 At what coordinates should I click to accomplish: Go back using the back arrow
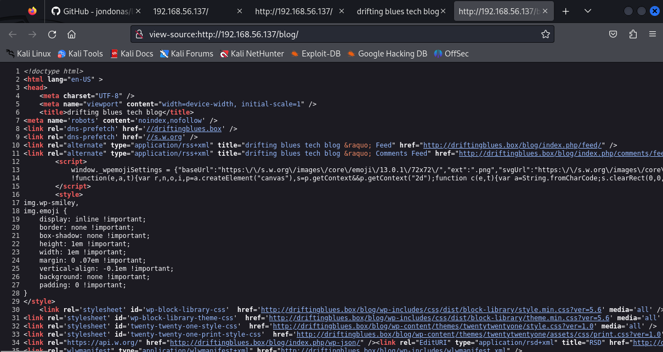[x=13, y=34]
